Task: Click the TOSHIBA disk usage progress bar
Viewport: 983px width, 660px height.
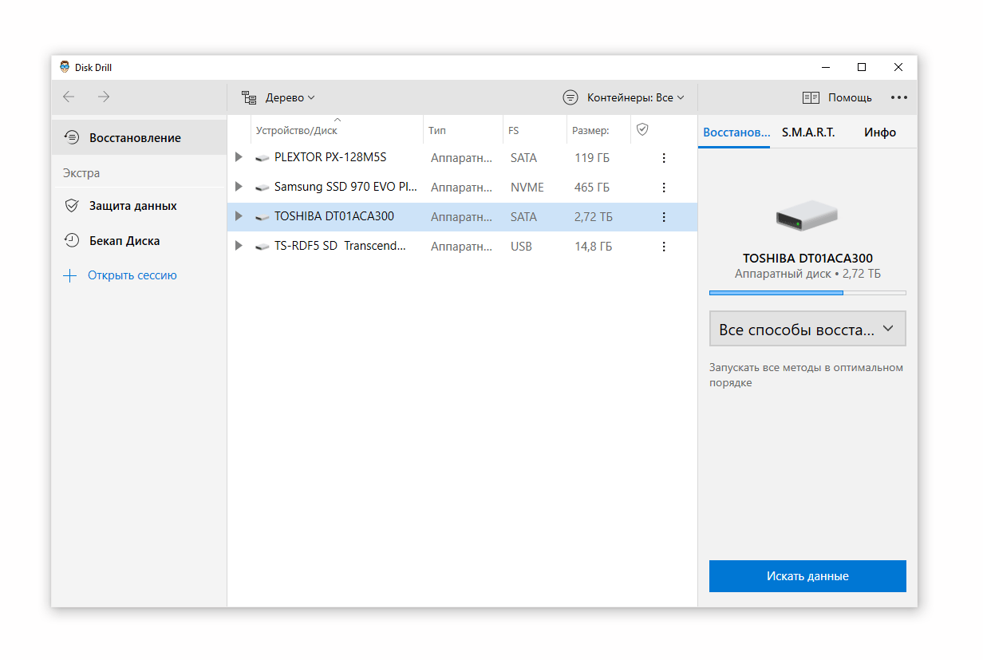Action: [x=807, y=293]
